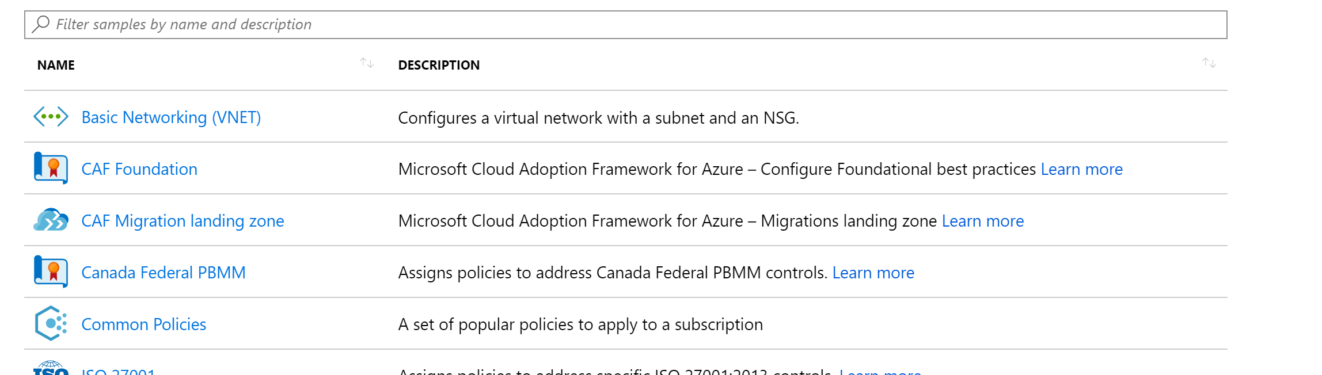Click the Common Policies hexagon icon
Screen dimensions: 1322x375
coord(51,323)
